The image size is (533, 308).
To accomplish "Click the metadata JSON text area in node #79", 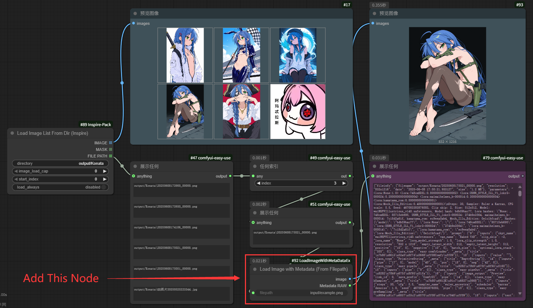I will coord(445,240).
